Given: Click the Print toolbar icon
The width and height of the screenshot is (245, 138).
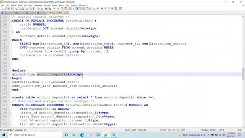Looking at the screenshot, I should tap(23, 8).
